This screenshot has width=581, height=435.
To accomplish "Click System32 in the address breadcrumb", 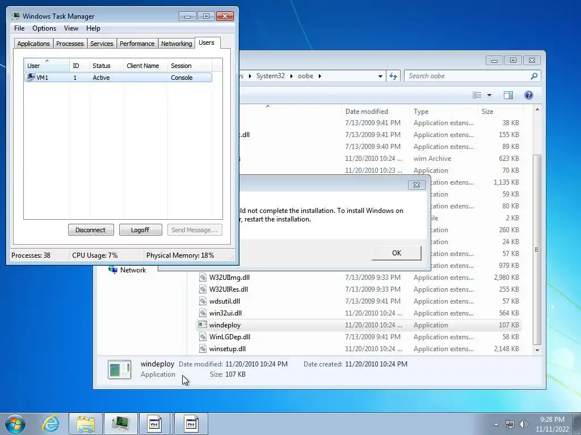I will click(271, 76).
